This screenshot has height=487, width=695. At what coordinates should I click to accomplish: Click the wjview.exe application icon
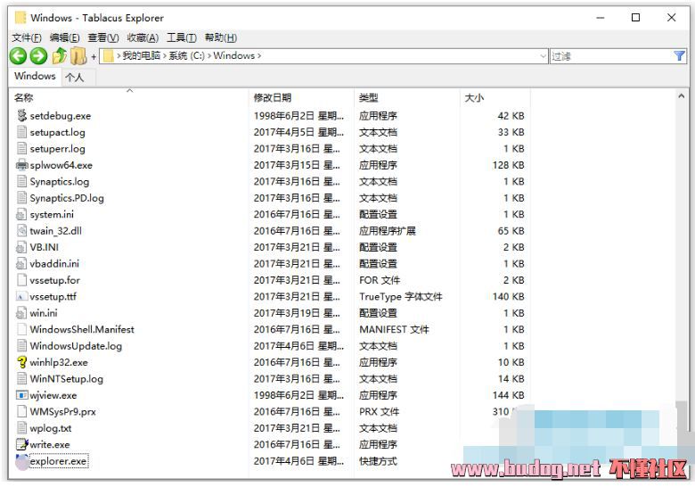tap(21, 395)
